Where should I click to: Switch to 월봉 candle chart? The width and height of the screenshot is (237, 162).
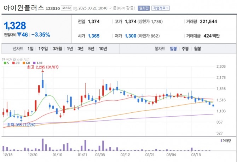point(197,49)
